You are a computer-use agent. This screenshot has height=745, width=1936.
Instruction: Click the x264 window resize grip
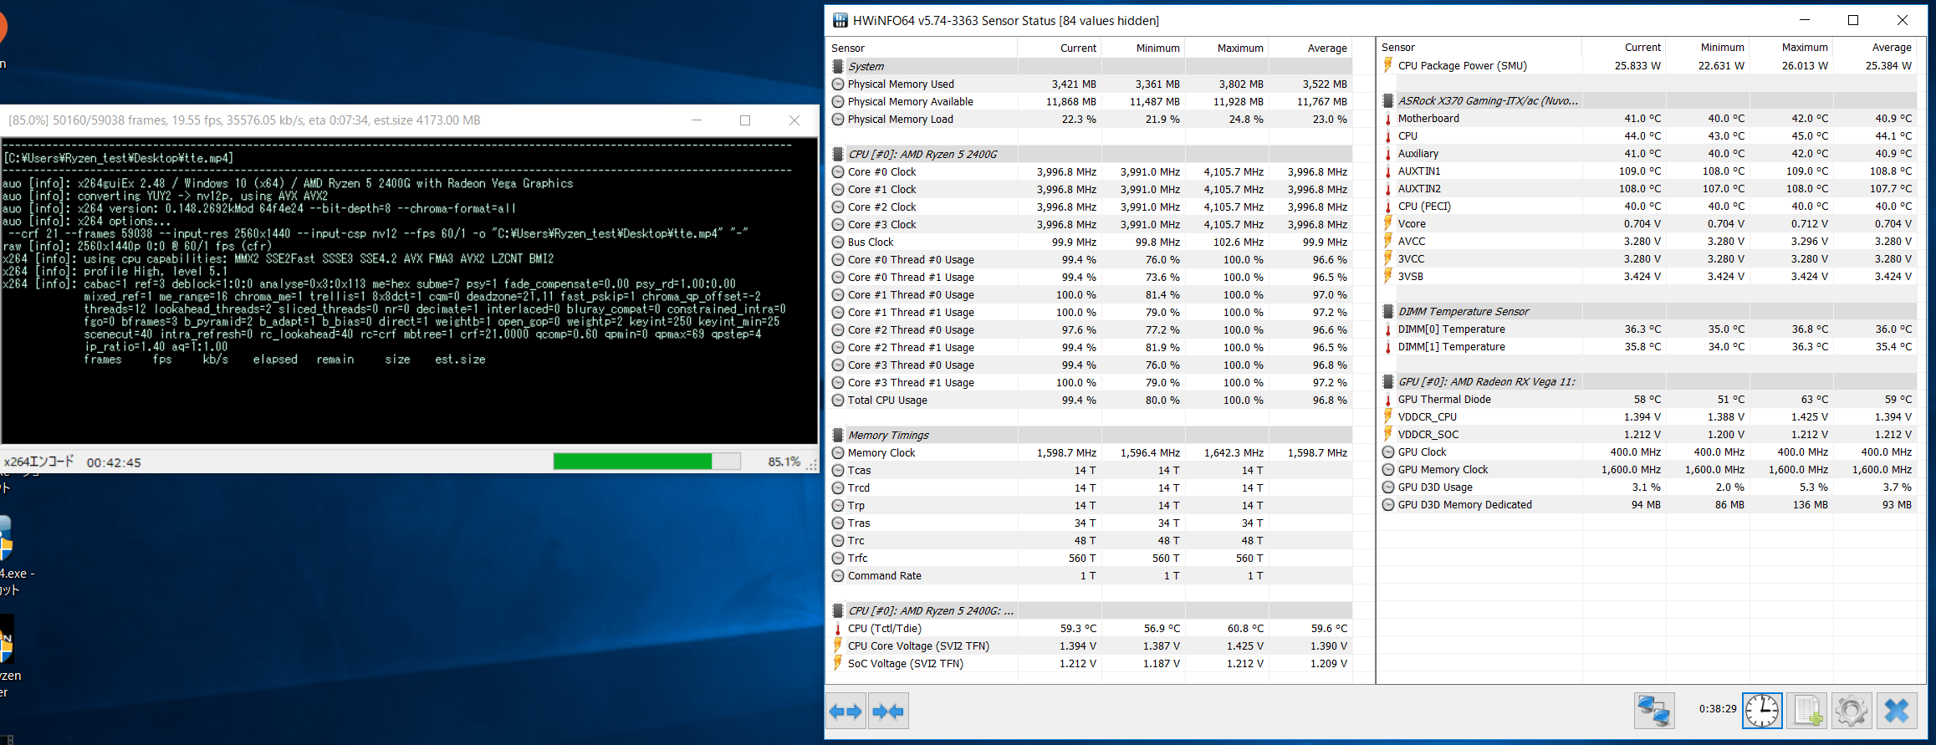[811, 466]
